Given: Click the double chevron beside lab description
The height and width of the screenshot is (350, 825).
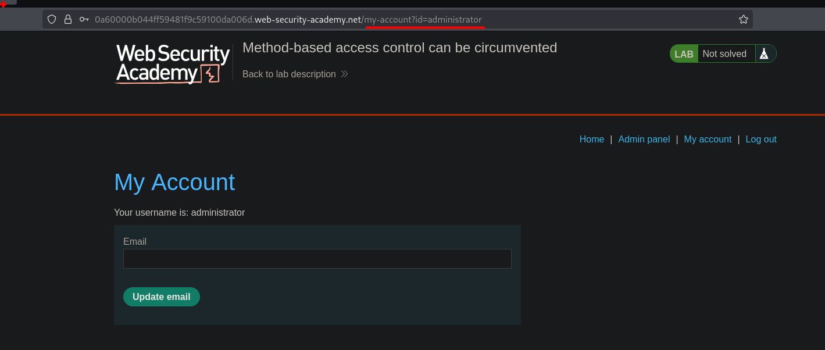Looking at the screenshot, I should (x=344, y=74).
